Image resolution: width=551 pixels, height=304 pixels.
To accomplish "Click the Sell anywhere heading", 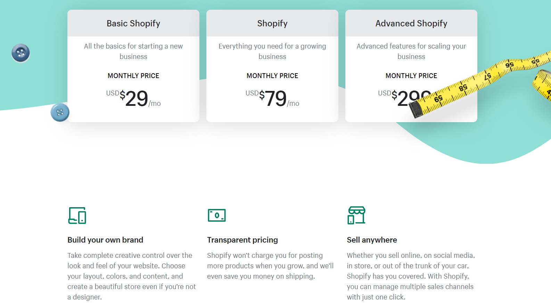I will coord(372,240).
